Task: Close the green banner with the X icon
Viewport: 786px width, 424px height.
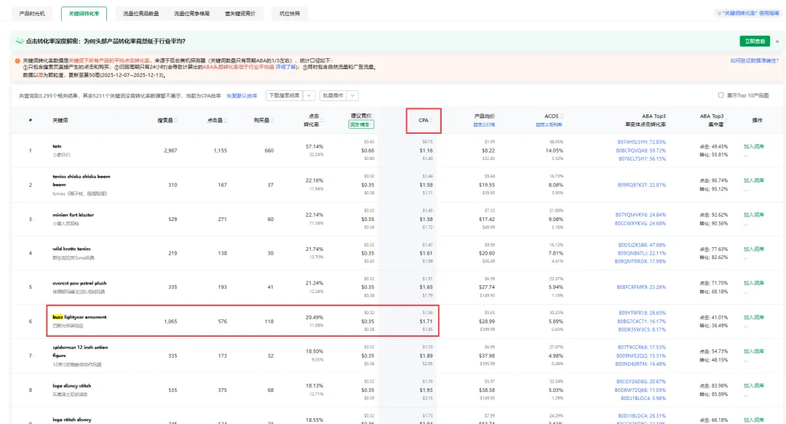Action: [x=777, y=41]
